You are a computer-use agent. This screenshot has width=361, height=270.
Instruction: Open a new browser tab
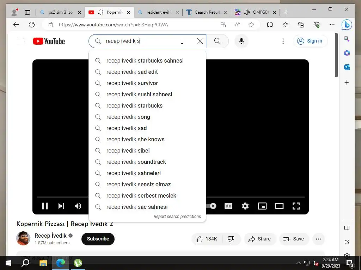(286, 12)
